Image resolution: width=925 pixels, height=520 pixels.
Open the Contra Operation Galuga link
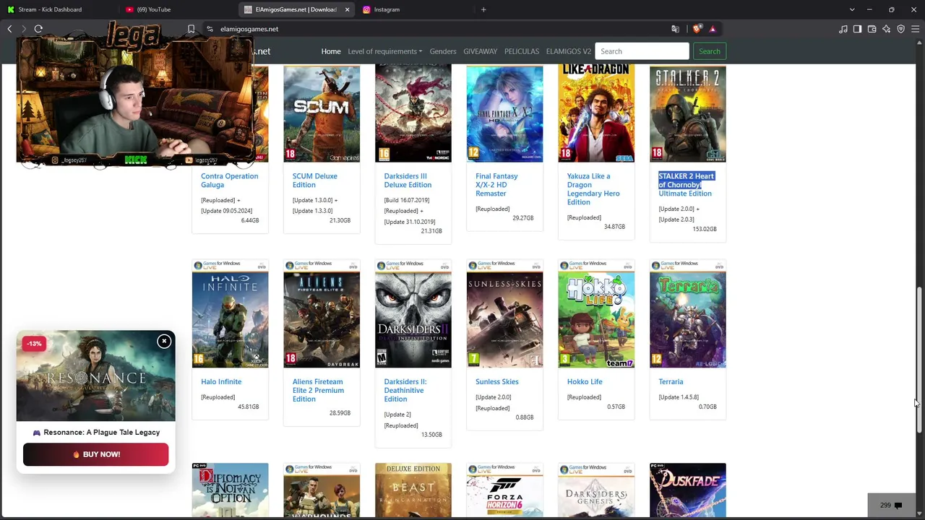[x=229, y=181]
